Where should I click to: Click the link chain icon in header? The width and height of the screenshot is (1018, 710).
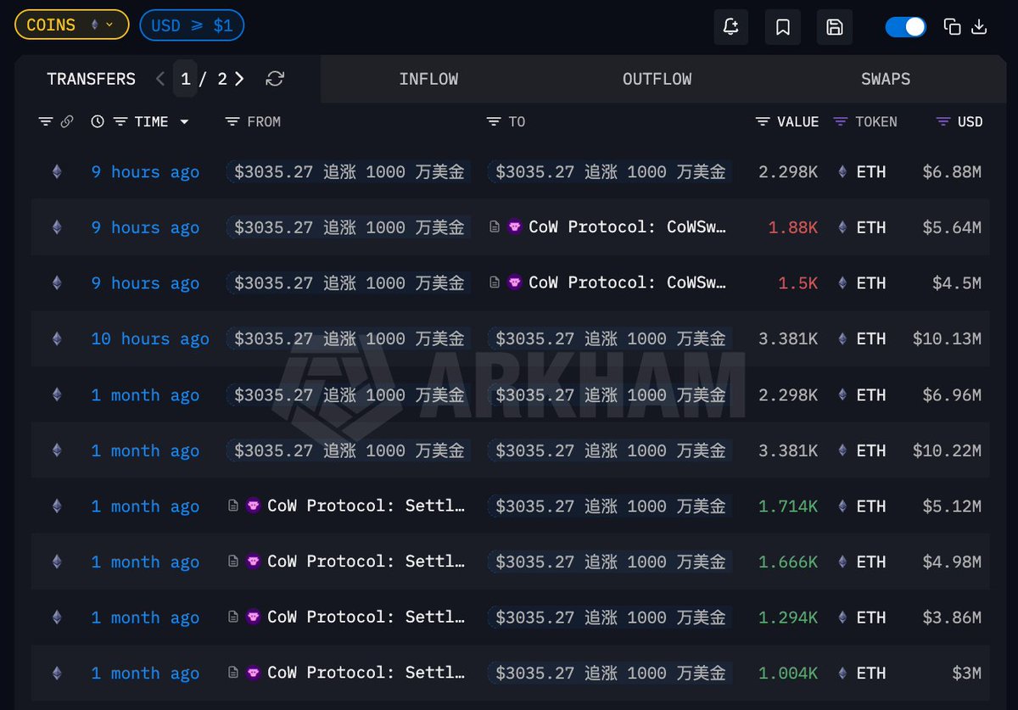[x=67, y=122]
